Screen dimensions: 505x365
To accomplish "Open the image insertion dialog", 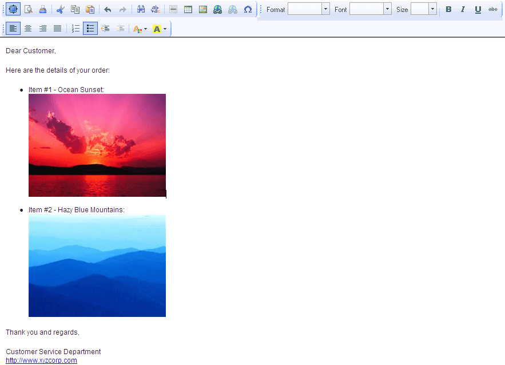I will [203, 9].
